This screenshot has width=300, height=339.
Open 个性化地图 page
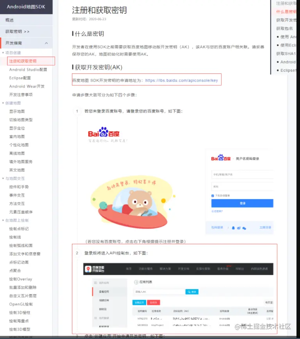click(x=19, y=145)
